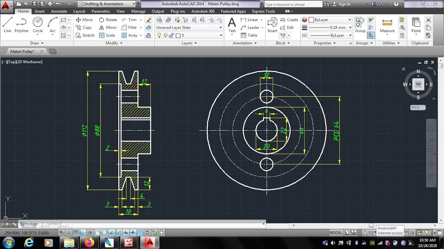444x249 pixels.
Task: Select the Stretch command
Action: 85,35
